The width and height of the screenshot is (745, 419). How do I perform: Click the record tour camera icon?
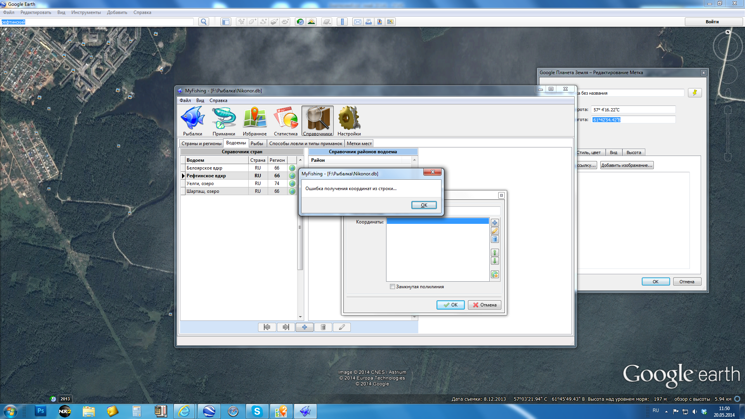coord(285,22)
